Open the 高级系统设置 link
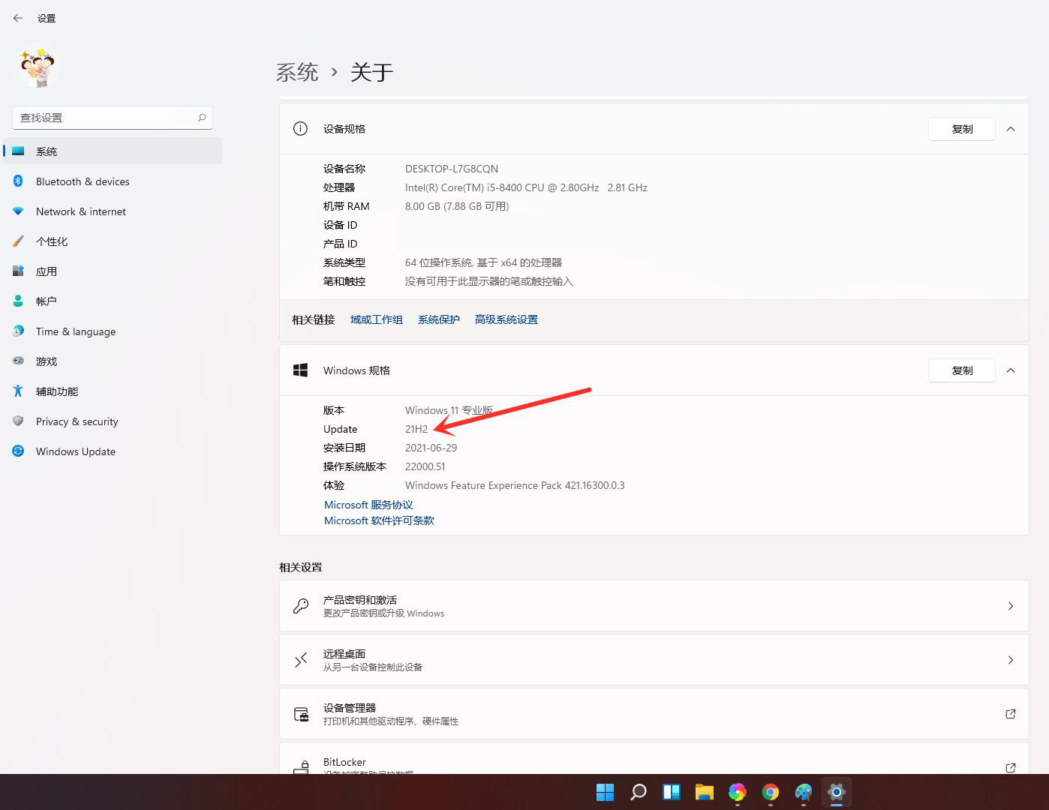The height and width of the screenshot is (810, 1049). pos(506,319)
